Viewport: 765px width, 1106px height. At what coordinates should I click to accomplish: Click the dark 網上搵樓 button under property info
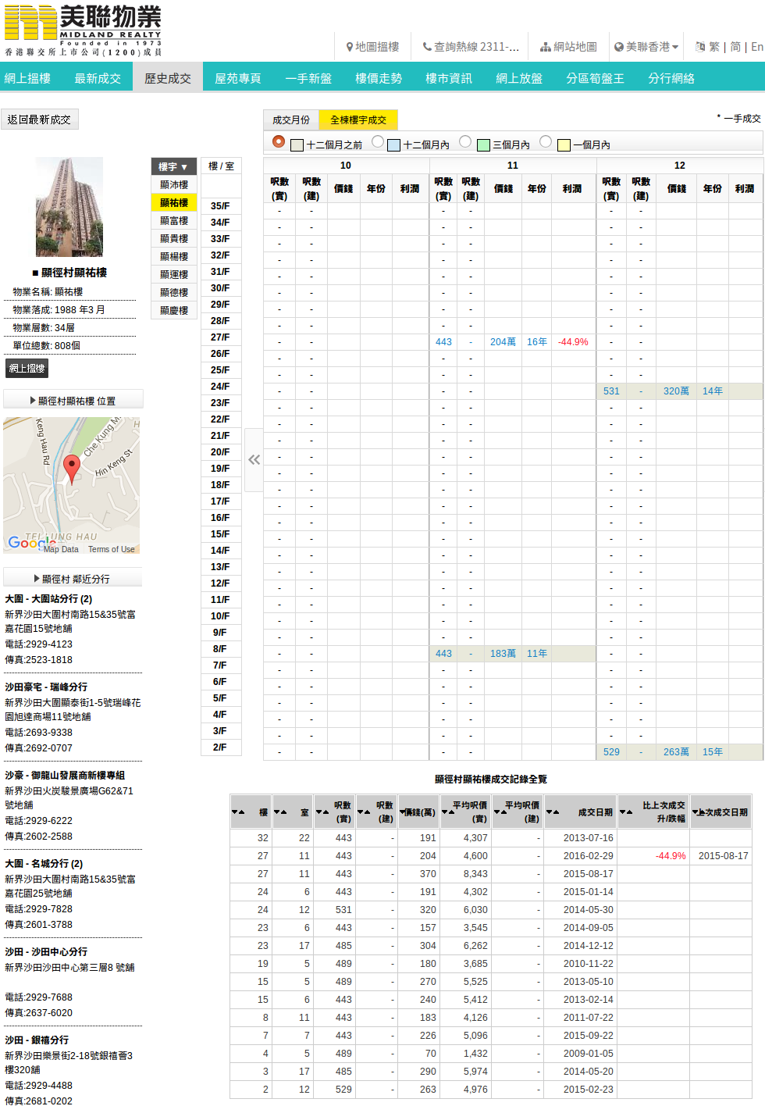(x=27, y=368)
